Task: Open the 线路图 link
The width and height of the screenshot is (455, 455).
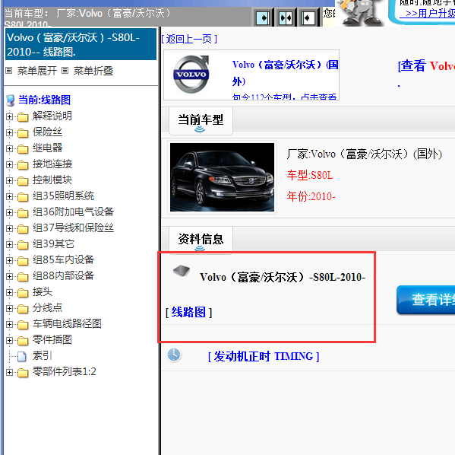Action: (188, 312)
